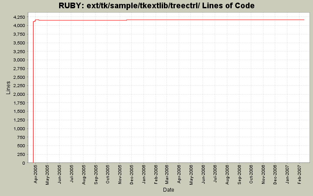Viewport: 313px width, 196px height.
Task: Click the Aug-2006 date label
Action: (x=227, y=175)
